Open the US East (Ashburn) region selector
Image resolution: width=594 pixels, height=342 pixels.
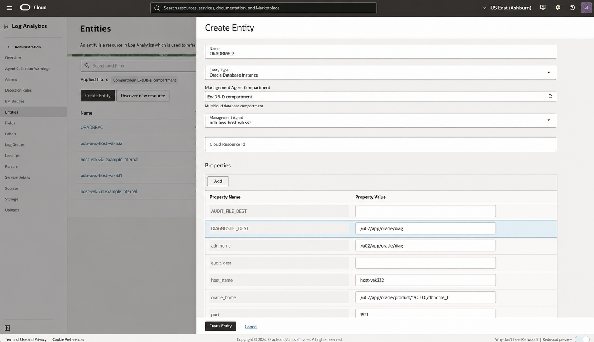[x=507, y=8]
